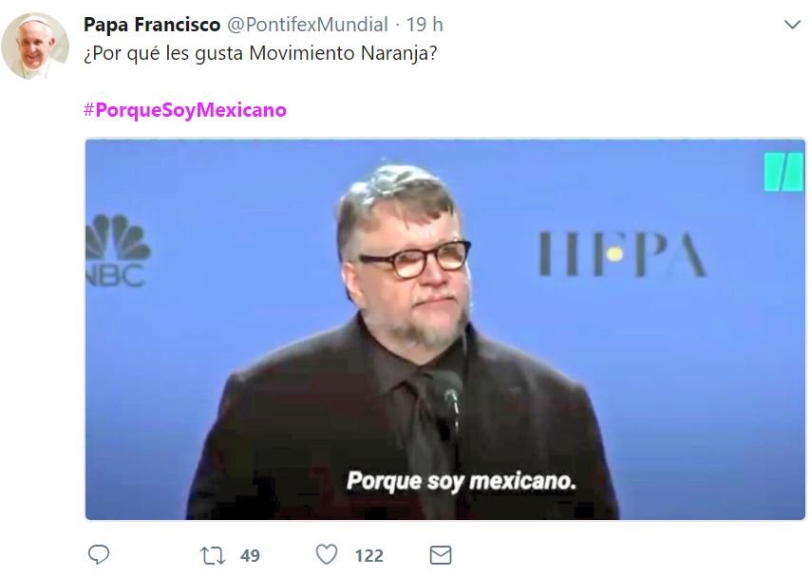
Task: Visit the @PontifexMundial handle
Action: 308,25
